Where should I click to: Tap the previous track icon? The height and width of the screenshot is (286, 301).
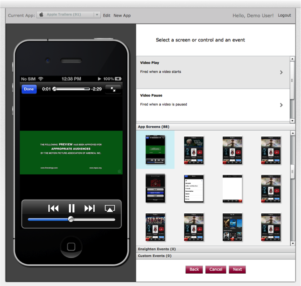click(x=53, y=208)
